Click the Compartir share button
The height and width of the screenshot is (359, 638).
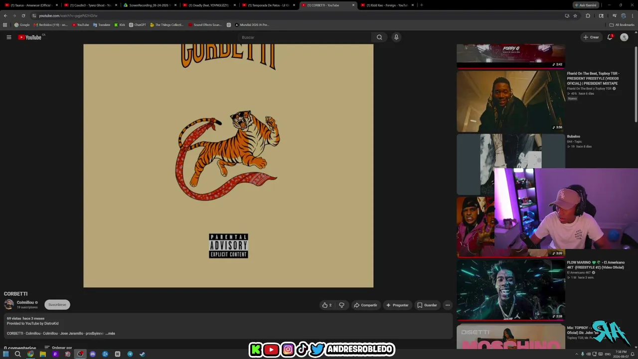point(365,305)
